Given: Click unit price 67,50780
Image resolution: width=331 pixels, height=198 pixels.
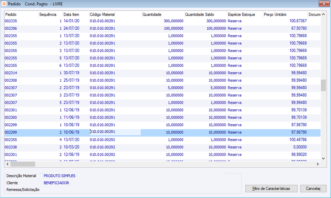Looking at the screenshot, I should click(299, 28).
